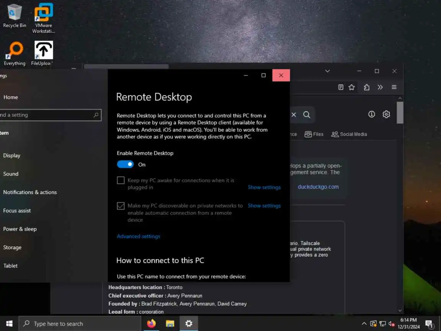Image resolution: width=441 pixels, height=331 pixels.
Task: Open the Files search tab
Action: pyautogui.click(x=314, y=134)
